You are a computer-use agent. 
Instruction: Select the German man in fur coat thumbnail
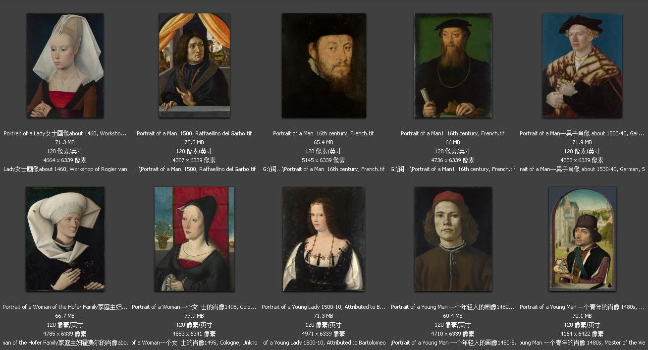click(x=582, y=65)
